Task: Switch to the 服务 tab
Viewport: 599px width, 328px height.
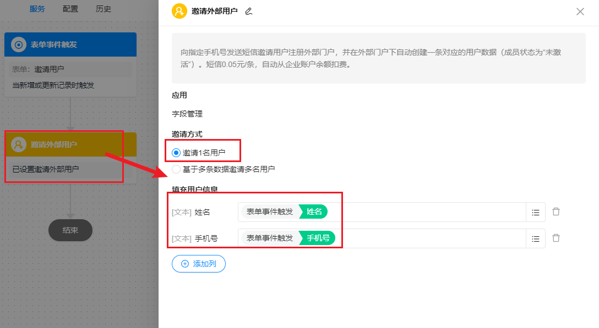Action: pos(37,9)
